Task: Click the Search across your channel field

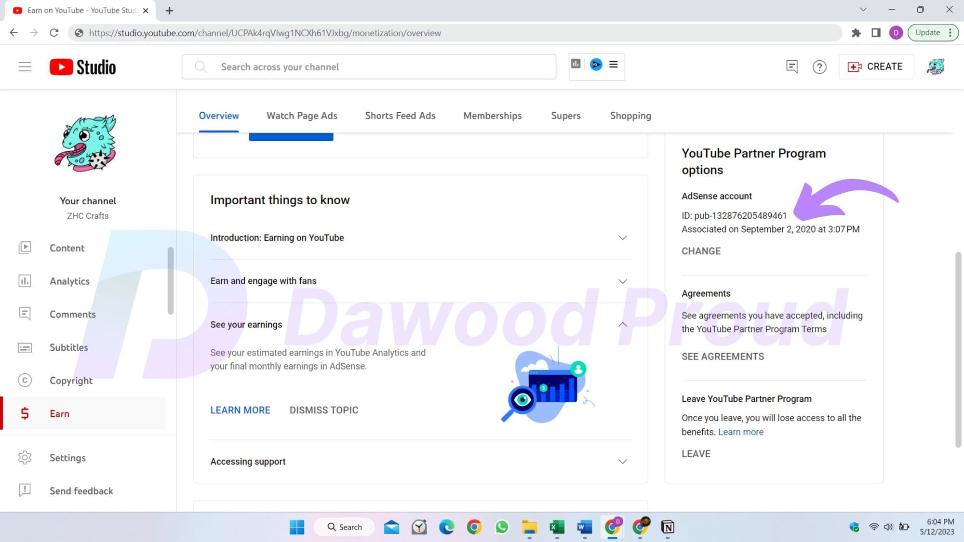Action: [369, 66]
